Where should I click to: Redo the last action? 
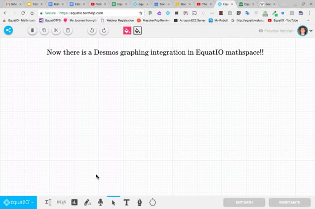click(x=104, y=31)
